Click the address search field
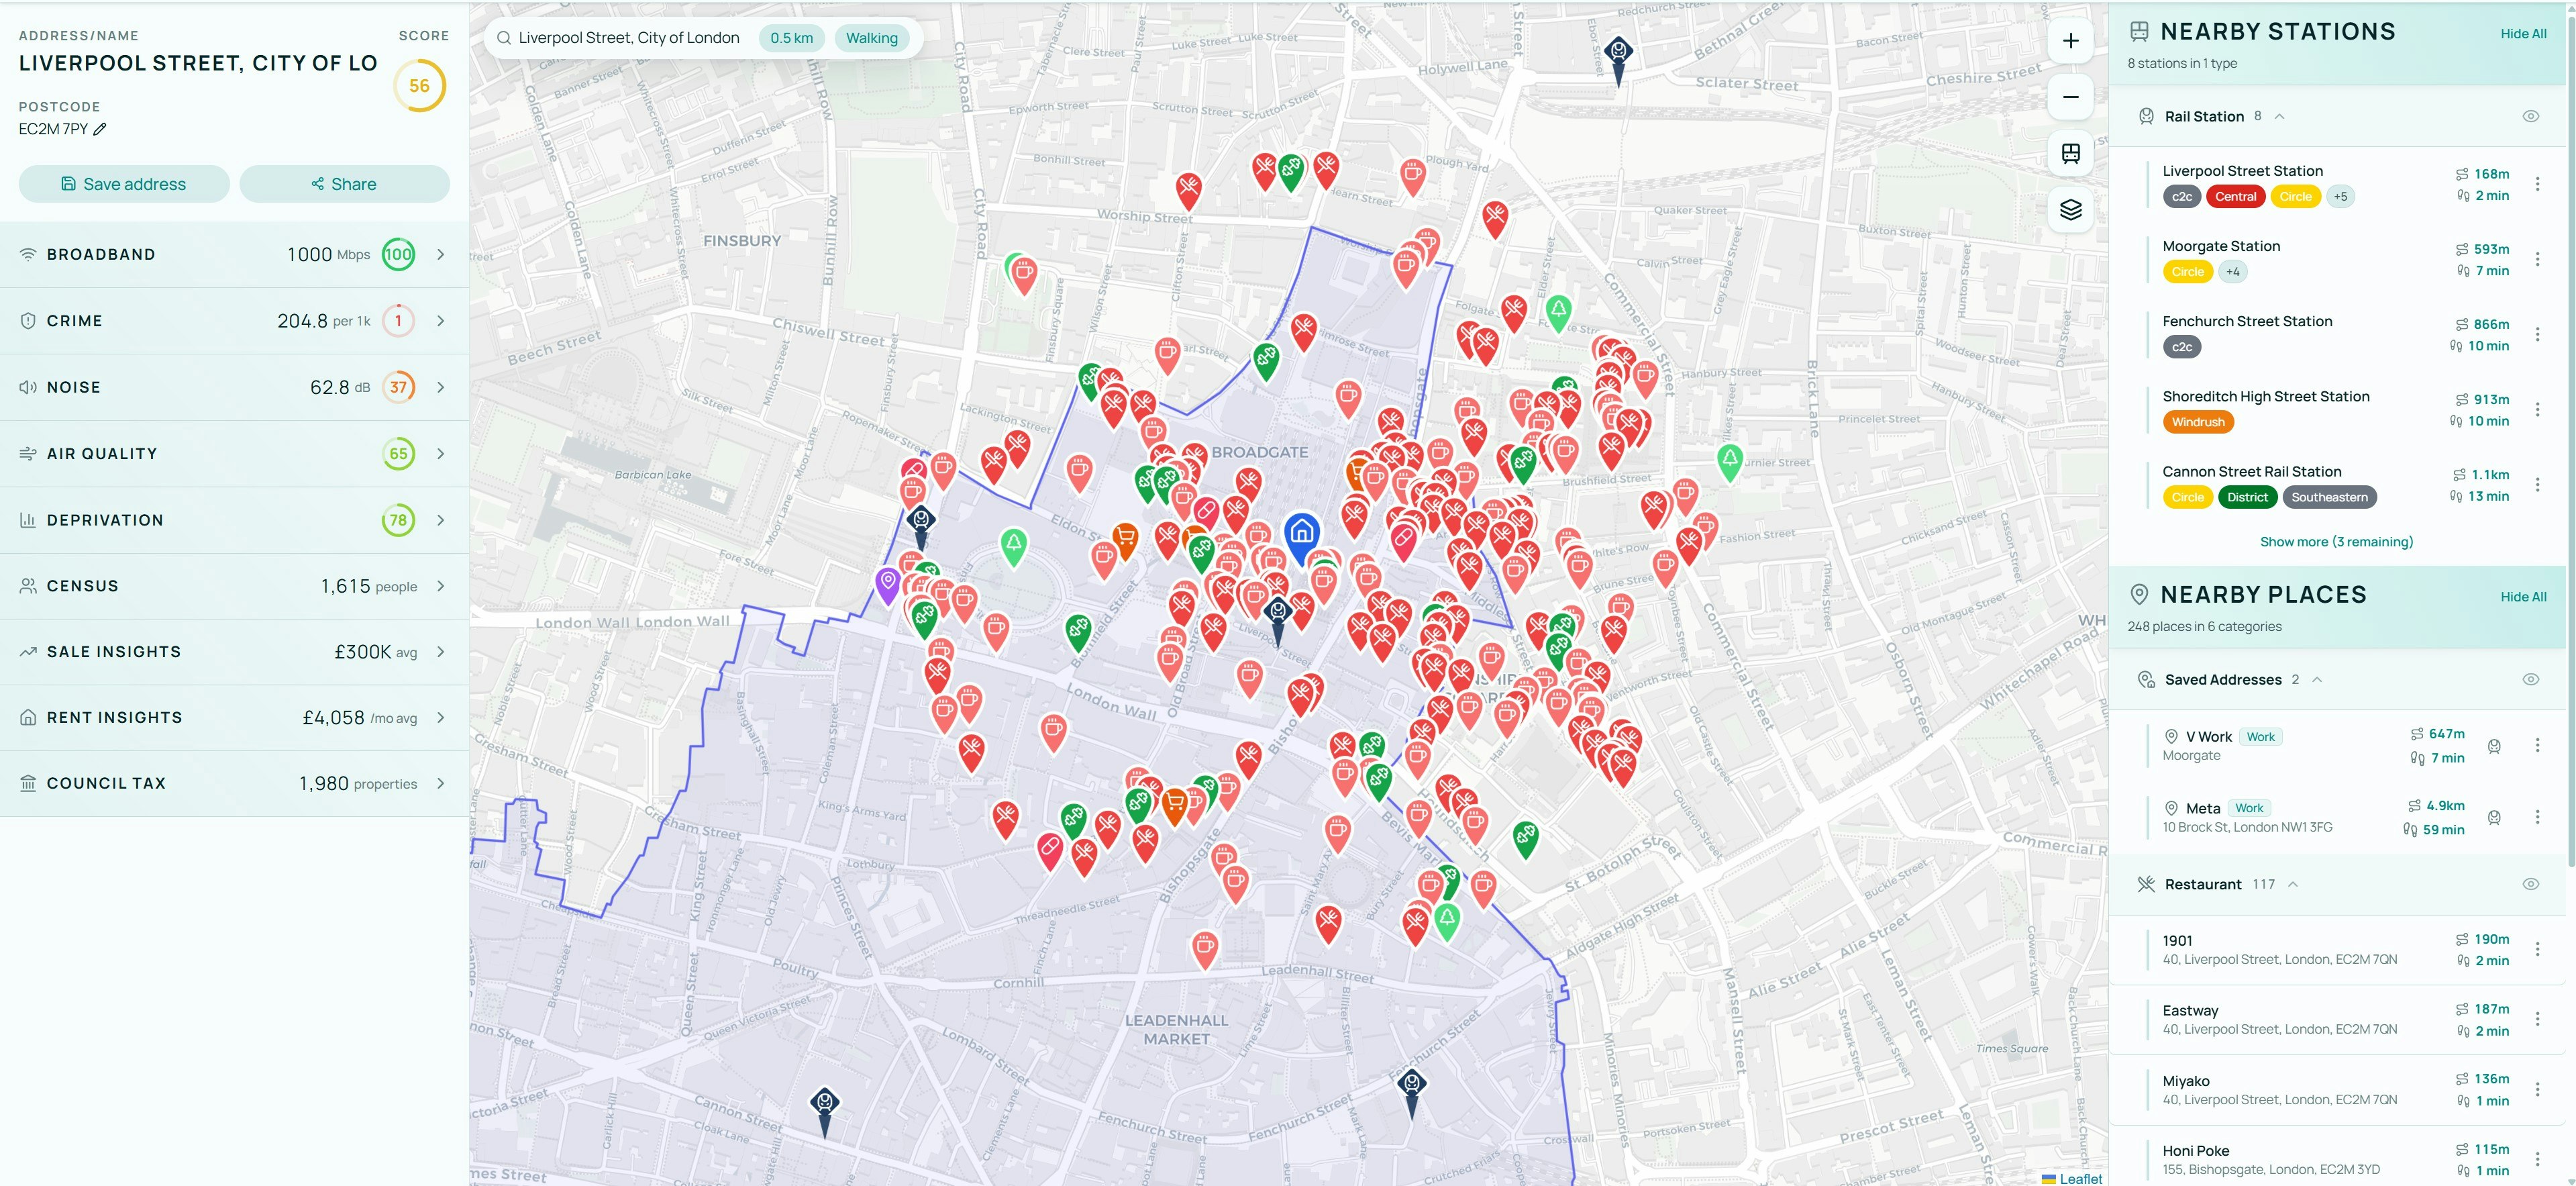This screenshot has width=2576, height=1186. (629, 38)
